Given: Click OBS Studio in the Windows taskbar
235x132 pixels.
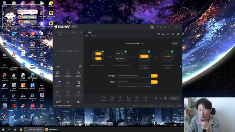Looking at the screenshot, I should pos(34,129).
